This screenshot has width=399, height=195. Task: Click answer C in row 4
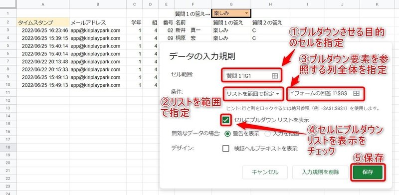(x=270, y=38)
